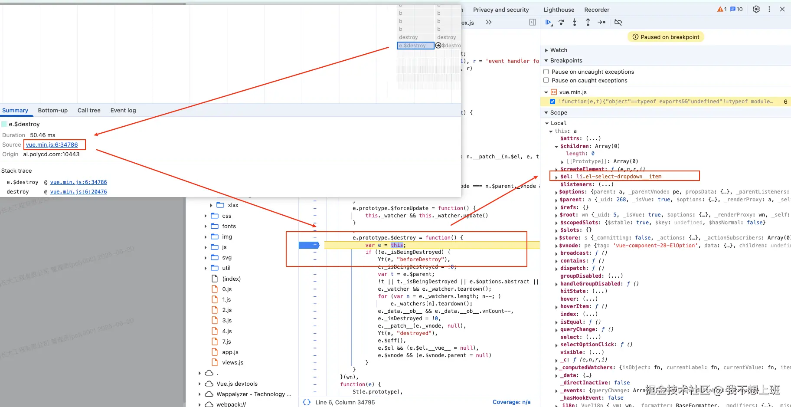791x407 pixels.
Task: Click the 0.js file icon
Action: [x=215, y=289]
